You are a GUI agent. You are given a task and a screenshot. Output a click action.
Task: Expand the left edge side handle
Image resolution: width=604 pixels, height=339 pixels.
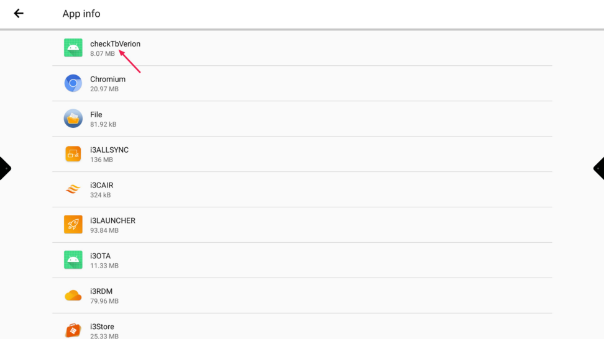pyautogui.click(x=5, y=168)
